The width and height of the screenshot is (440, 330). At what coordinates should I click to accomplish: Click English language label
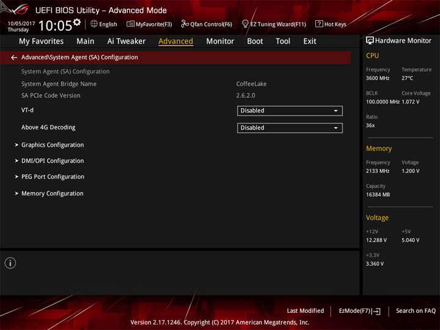(x=108, y=24)
